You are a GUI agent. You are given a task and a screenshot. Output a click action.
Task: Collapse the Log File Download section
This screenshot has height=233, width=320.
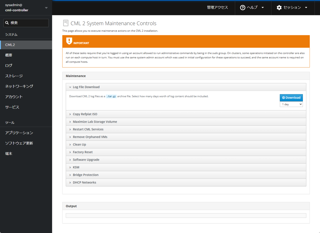pos(186,87)
